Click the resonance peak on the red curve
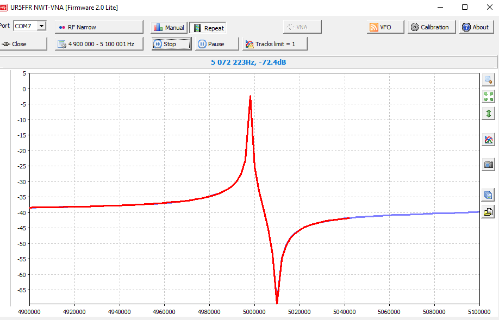The height and width of the screenshot is (320, 499). click(x=250, y=97)
